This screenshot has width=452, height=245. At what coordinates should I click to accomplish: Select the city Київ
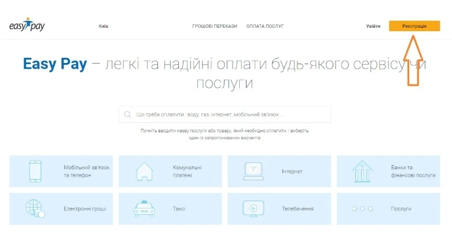[x=104, y=26]
